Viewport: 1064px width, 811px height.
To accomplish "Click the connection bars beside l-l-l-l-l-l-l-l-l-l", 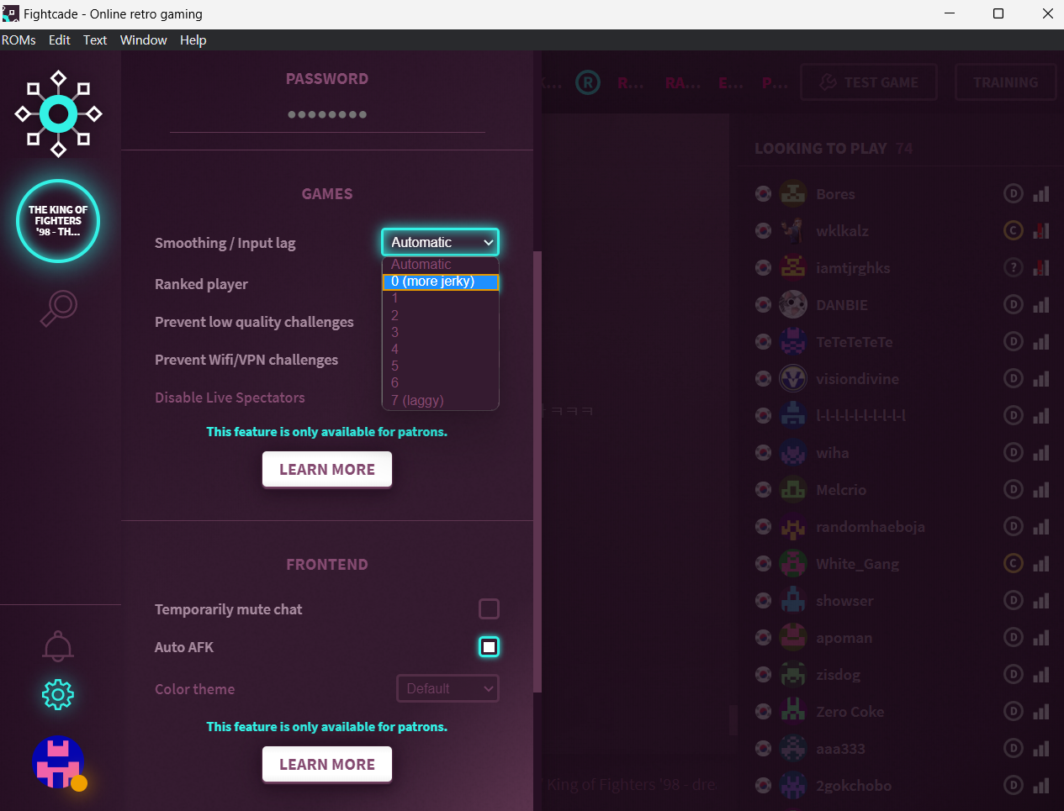I will (x=1041, y=415).
